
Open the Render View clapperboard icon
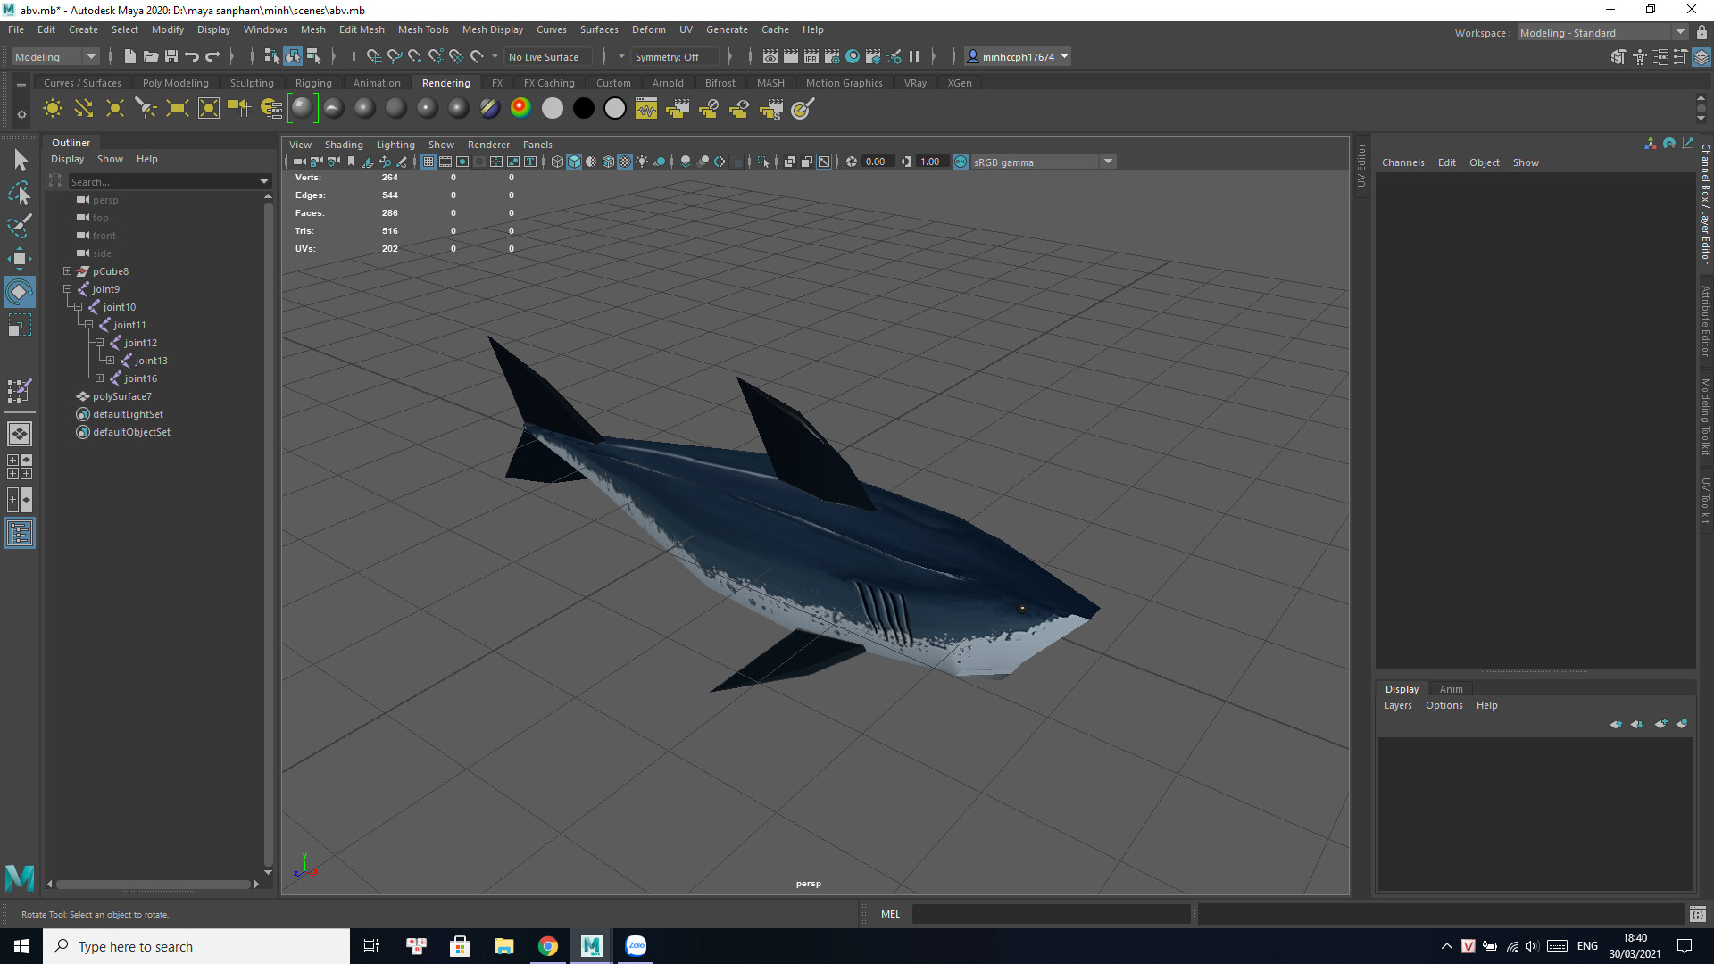pos(678,108)
